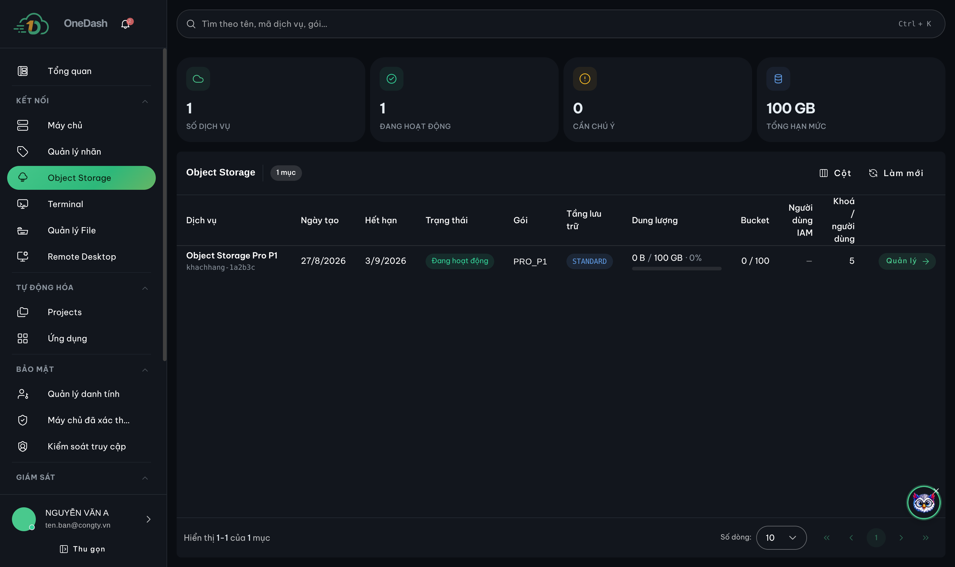Click the Dung lượng column header
Image resolution: width=955 pixels, height=567 pixels.
pyautogui.click(x=654, y=221)
